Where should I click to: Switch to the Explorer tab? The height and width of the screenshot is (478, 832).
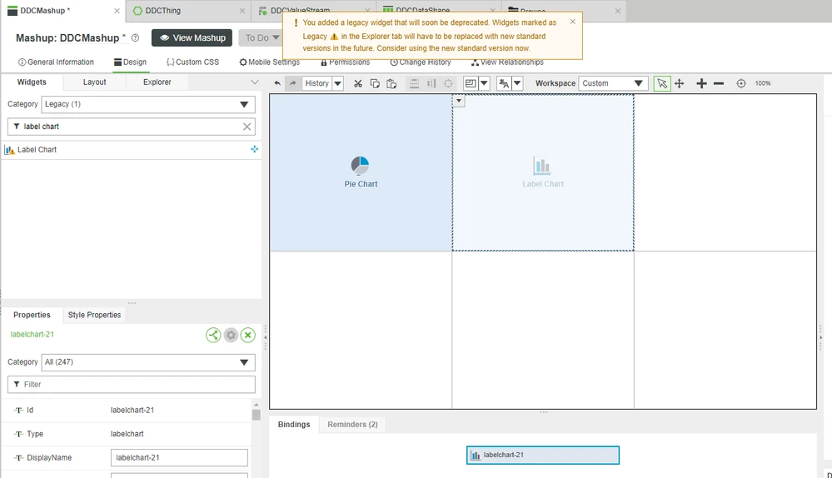pyautogui.click(x=157, y=82)
